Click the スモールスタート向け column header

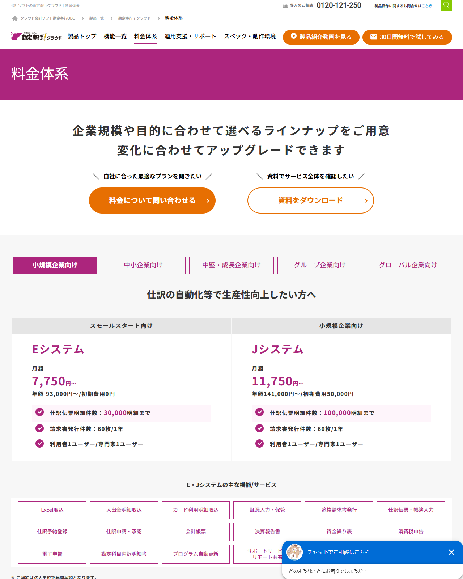(122, 326)
